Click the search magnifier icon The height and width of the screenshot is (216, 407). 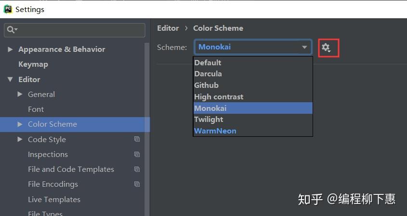point(11,30)
